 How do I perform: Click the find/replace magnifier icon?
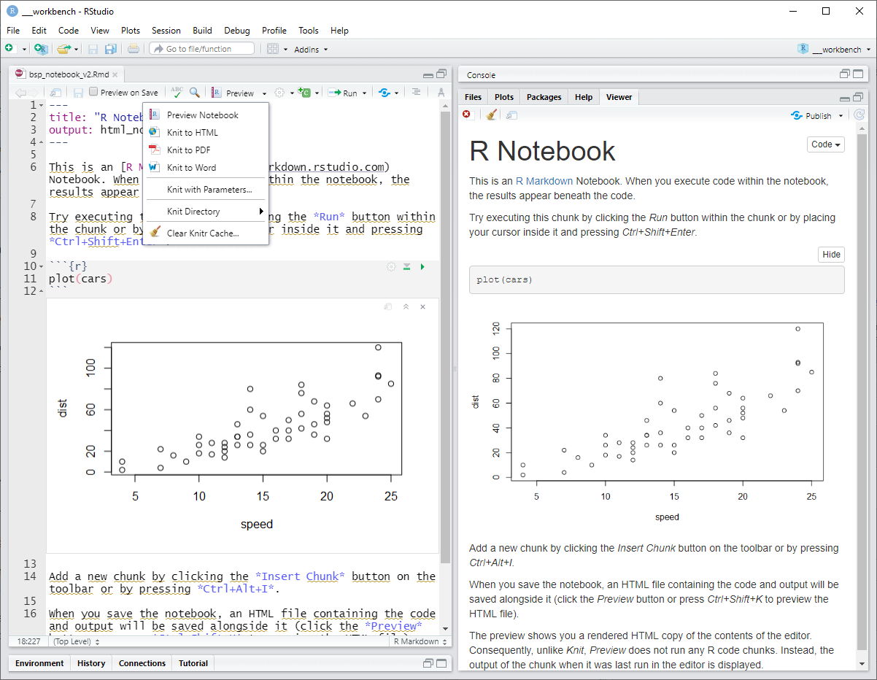click(x=195, y=93)
